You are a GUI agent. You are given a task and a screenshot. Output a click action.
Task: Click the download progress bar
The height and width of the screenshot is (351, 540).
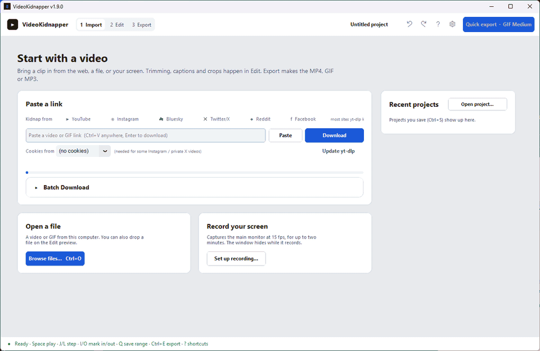point(195,173)
